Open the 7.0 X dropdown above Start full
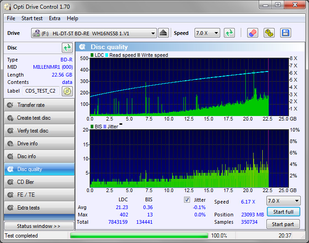309x243 pixels. coord(283,201)
